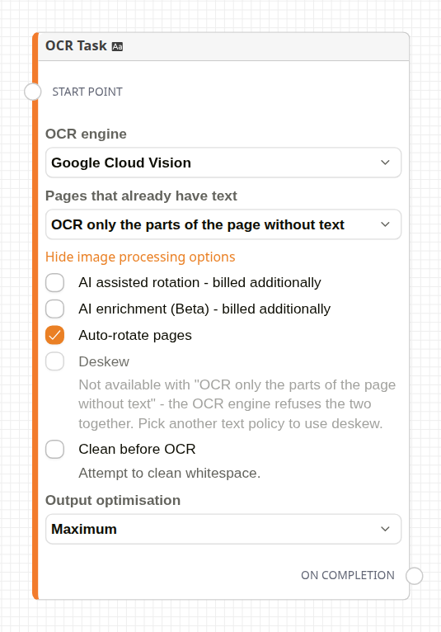Screen dimensions: 441x632
Task: Click the OCR engine dropdown chevron
Action: [x=386, y=163]
